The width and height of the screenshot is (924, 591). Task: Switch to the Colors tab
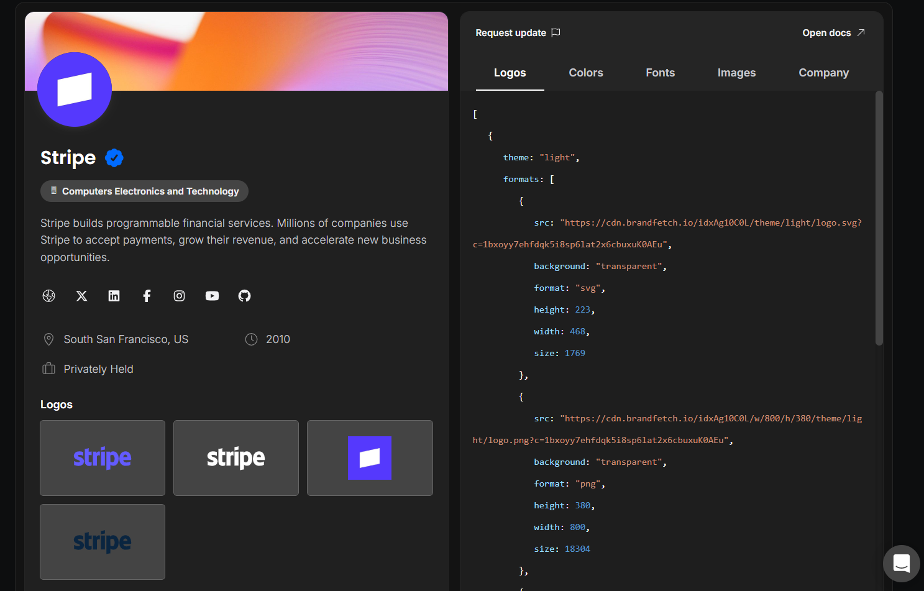tap(586, 73)
